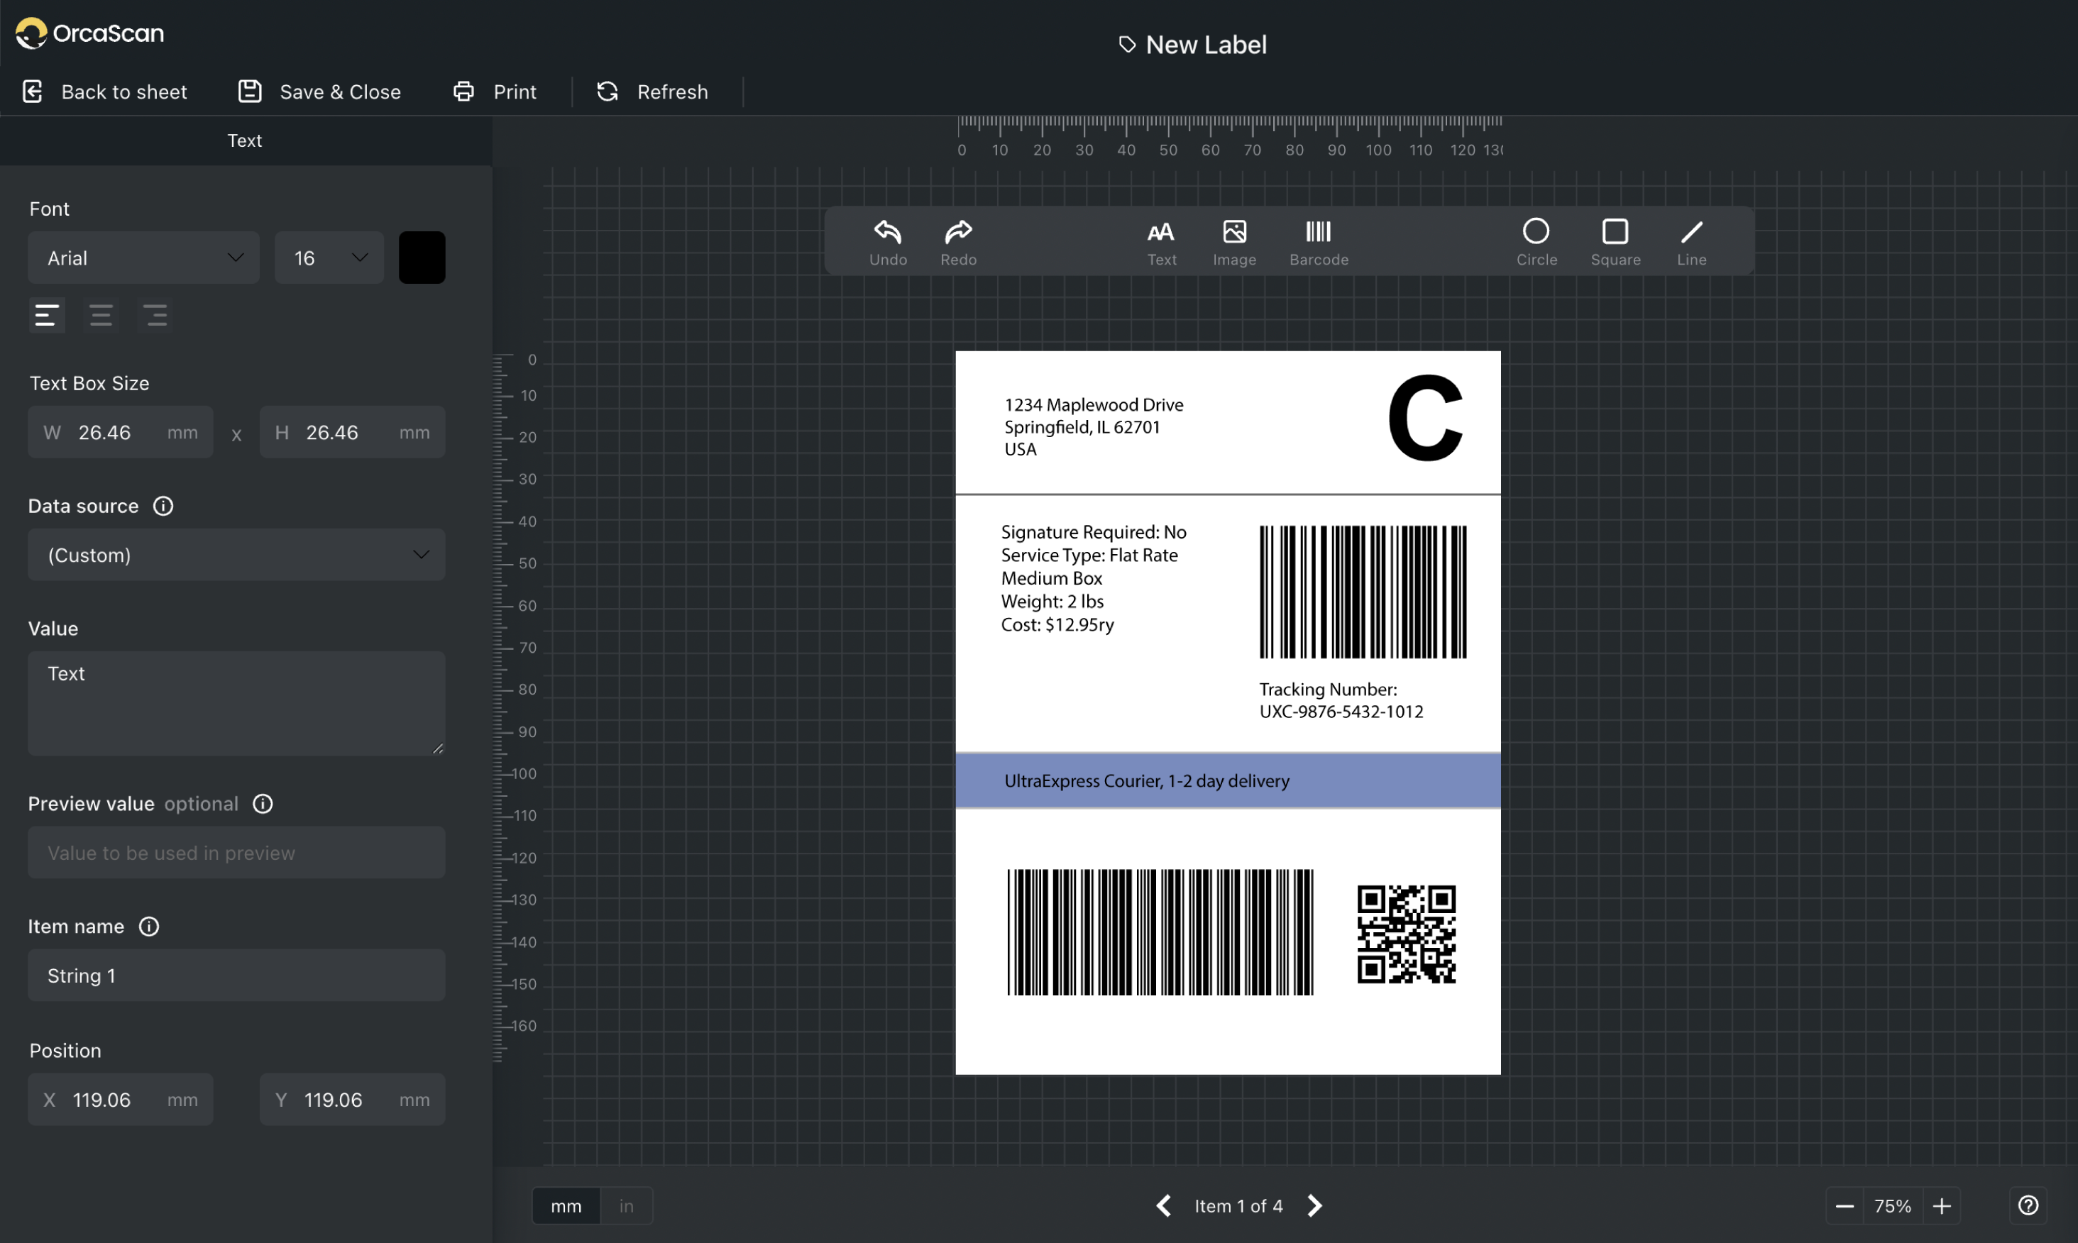
Task: Add a Barcode element
Action: (1319, 242)
